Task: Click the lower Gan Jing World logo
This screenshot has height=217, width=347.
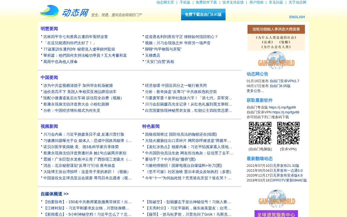Action: (x=277, y=199)
